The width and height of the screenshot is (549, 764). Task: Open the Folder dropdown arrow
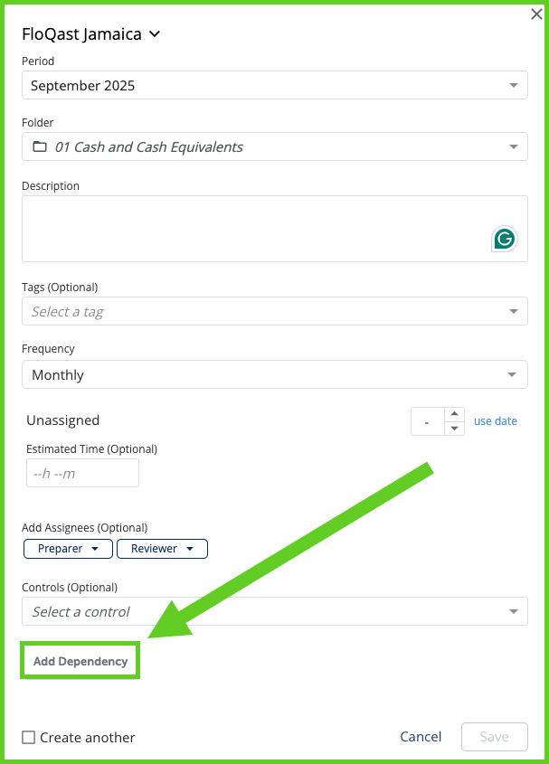click(514, 147)
